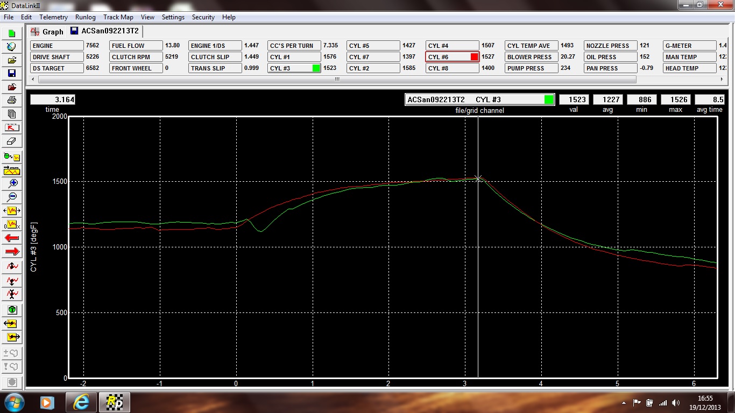Viewport: 735px width, 413px height.
Task: Click the yellow open folder icon
Action: click(x=12, y=60)
